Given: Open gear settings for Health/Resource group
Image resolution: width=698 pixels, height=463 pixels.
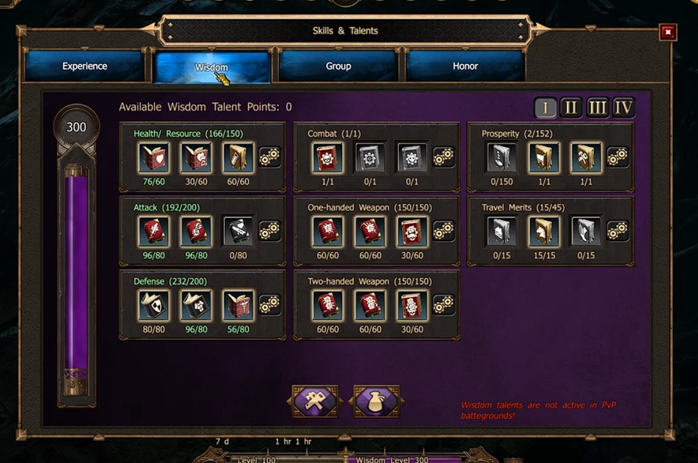Looking at the screenshot, I should coord(270,157).
